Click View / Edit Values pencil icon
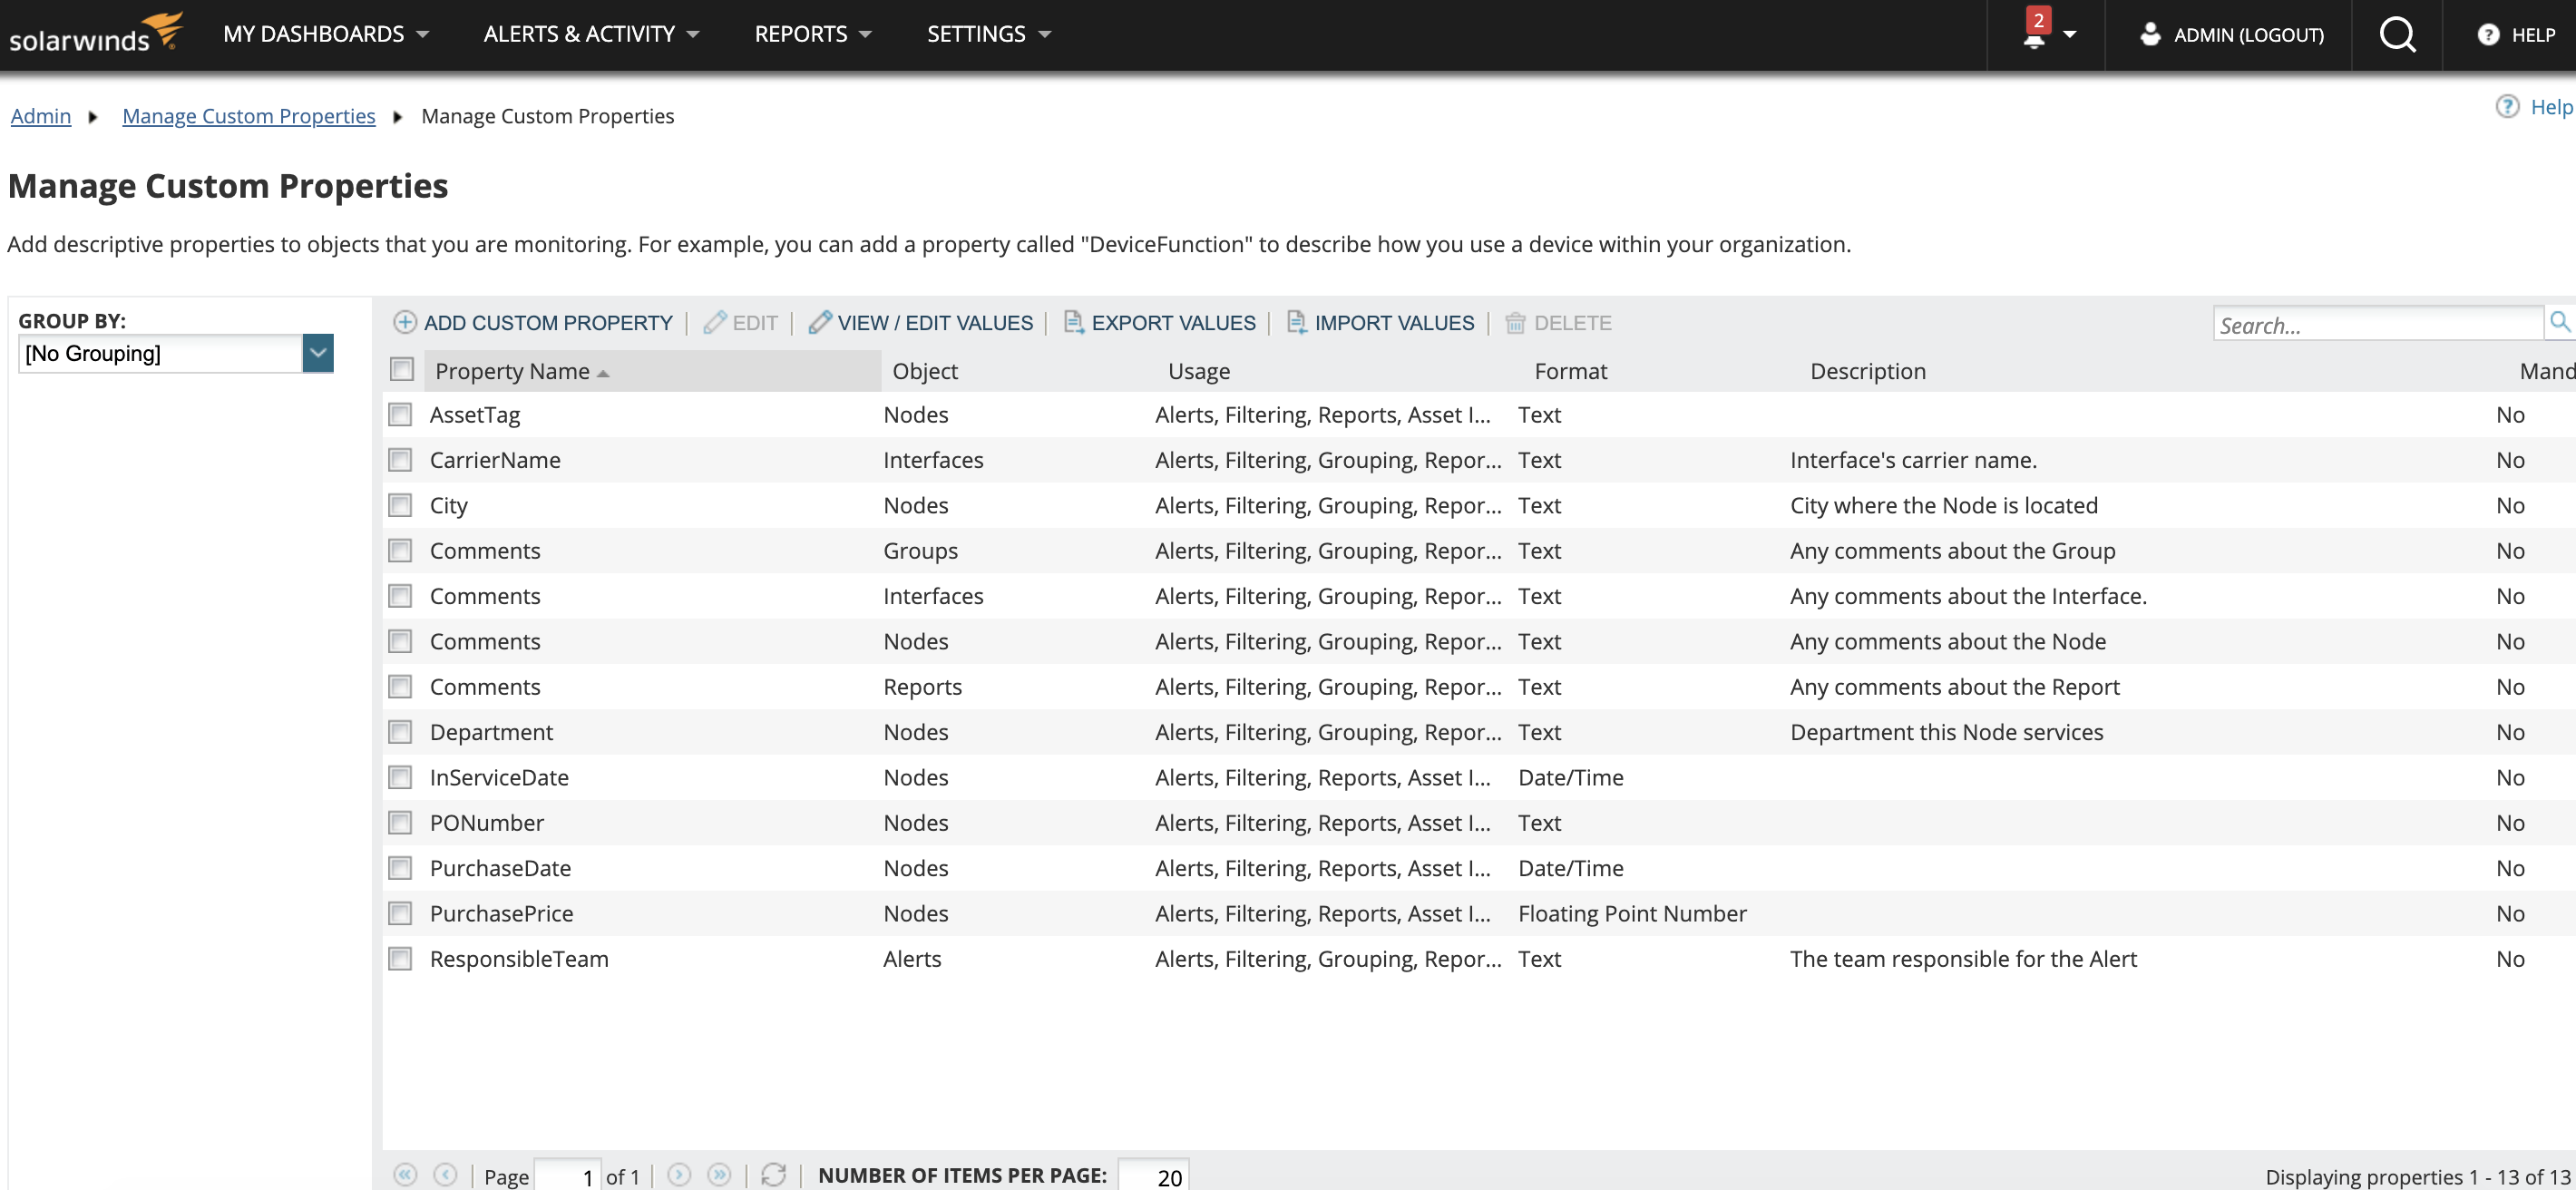 pos(819,322)
